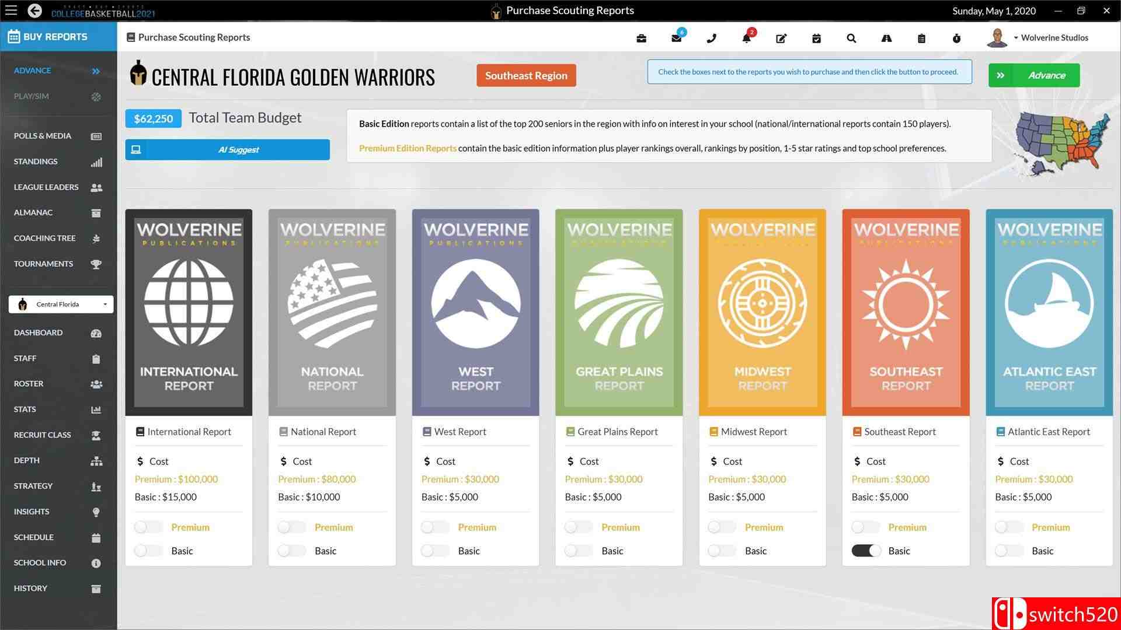
Task: Turn on the Midwest Report Basic toggle
Action: point(722,551)
